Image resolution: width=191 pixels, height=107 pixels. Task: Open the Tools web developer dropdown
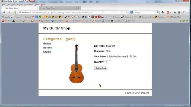[x=106, y=21]
